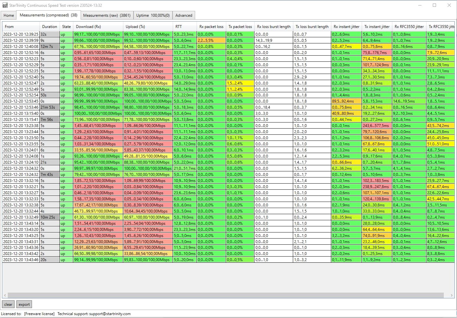Click the 10m 25s duration cell

coord(50,217)
